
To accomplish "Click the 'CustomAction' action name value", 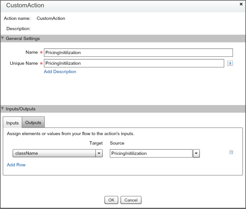I will pyautogui.click(x=51, y=18).
